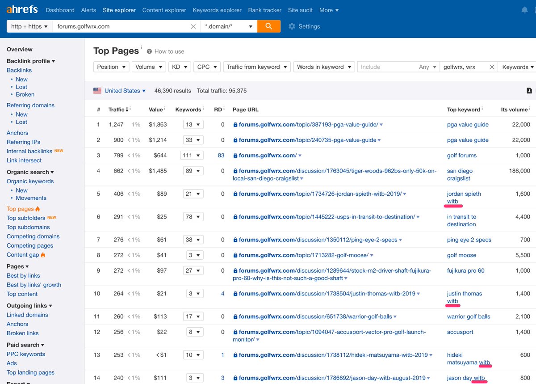Go to Dashboard in top navigation
Viewport: 536px width, 384px height.
(x=60, y=10)
